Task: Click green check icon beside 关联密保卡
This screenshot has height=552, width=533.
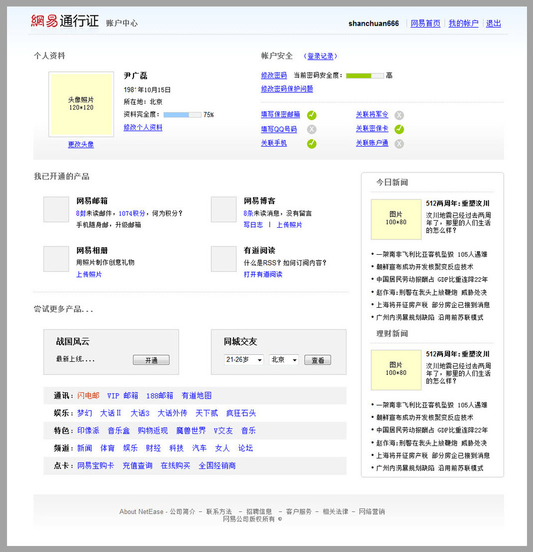Action: (x=399, y=129)
